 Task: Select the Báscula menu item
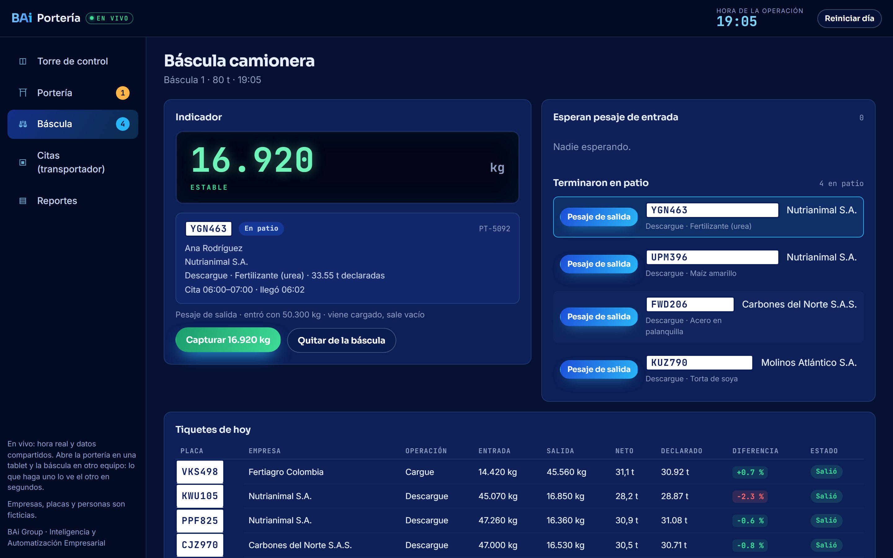point(73,124)
